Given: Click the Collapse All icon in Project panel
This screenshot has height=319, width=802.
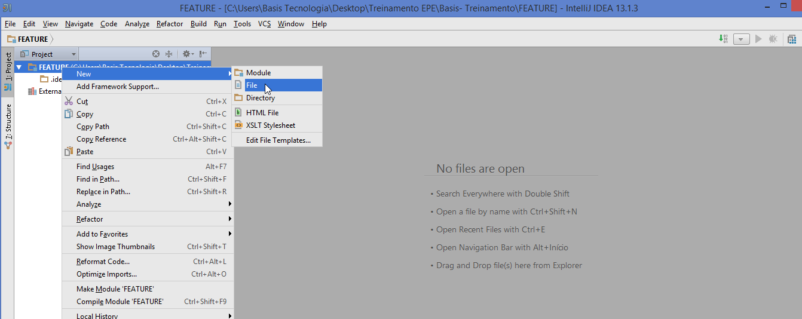Looking at the screenshot, I should 169,54.
